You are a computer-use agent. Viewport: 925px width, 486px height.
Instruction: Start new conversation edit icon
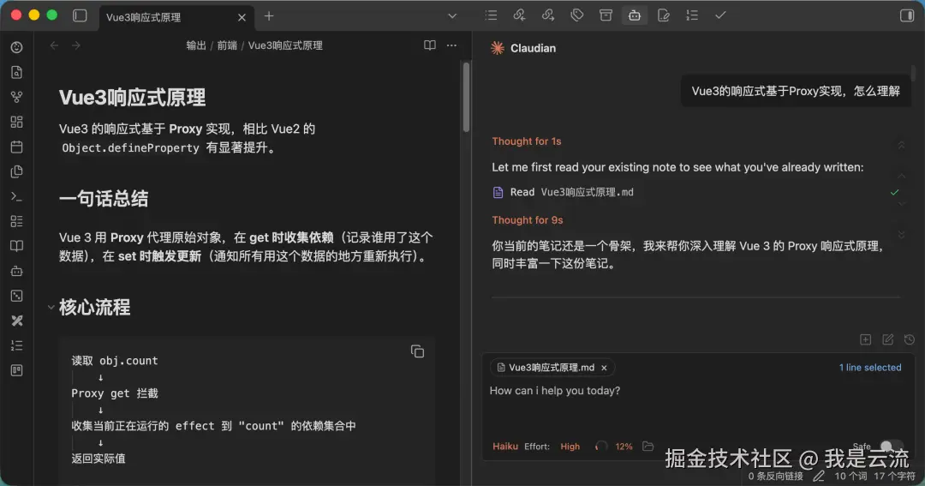887,339
